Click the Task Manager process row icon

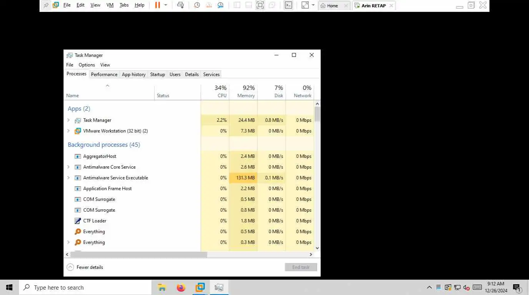(x=78, y=120)
